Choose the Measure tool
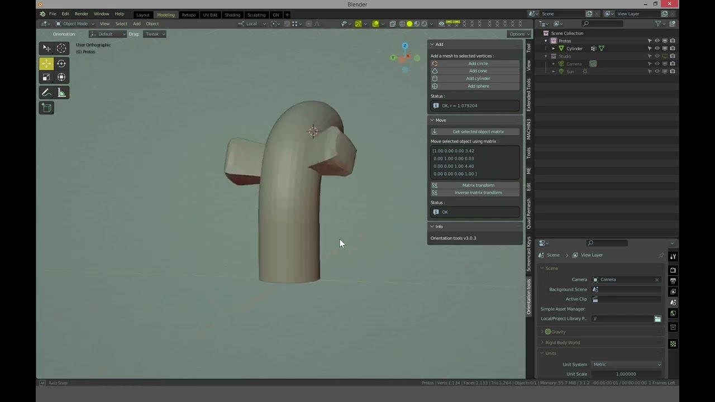Screen dimensions: 715x402 [61, 93]
